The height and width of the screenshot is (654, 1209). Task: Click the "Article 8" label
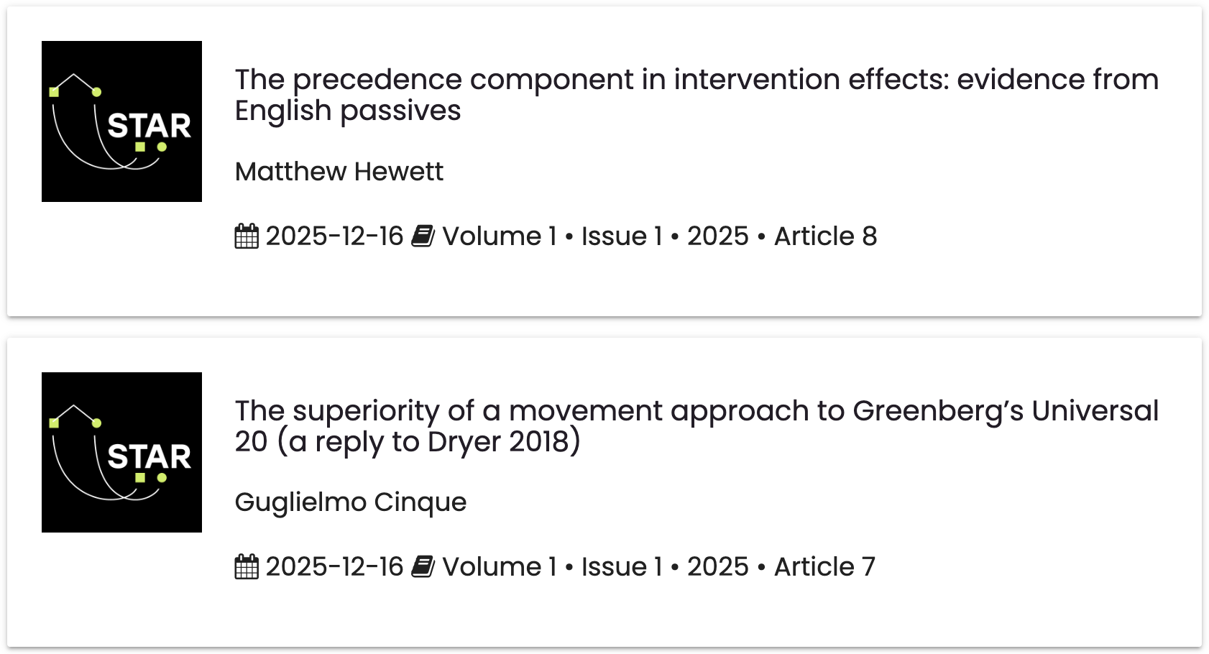point(825,236)
